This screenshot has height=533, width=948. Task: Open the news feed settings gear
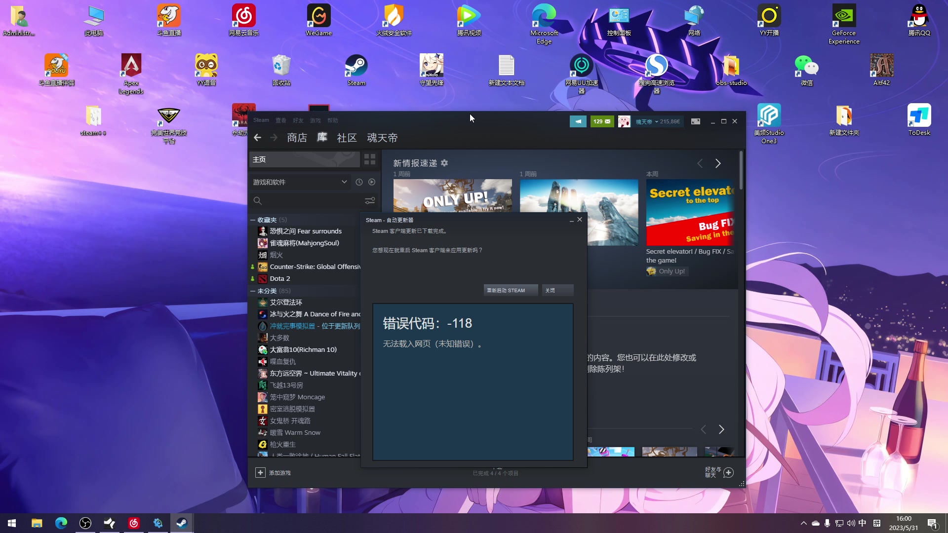coord(444,163)
